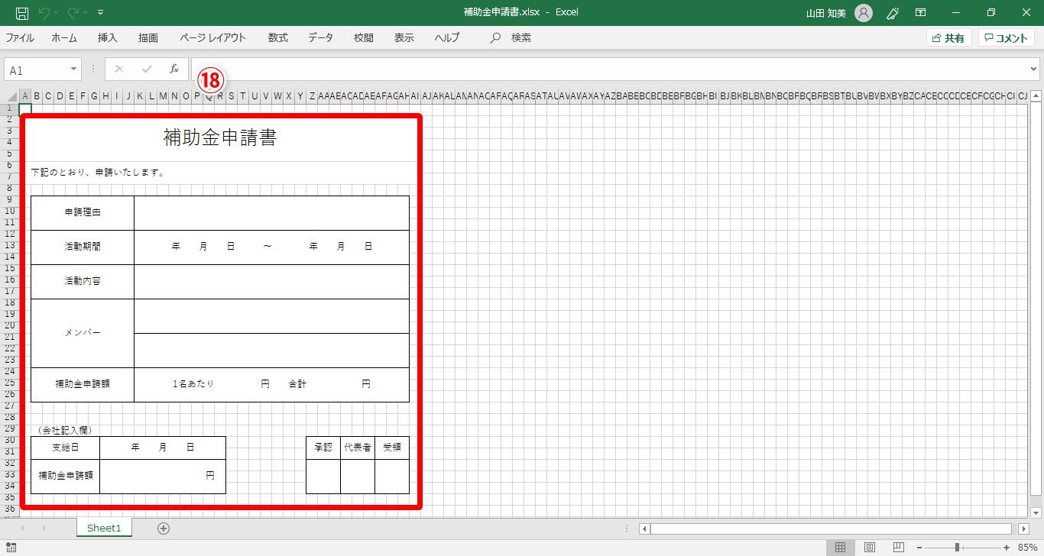Click the メンバー label cell

point(83,333)
